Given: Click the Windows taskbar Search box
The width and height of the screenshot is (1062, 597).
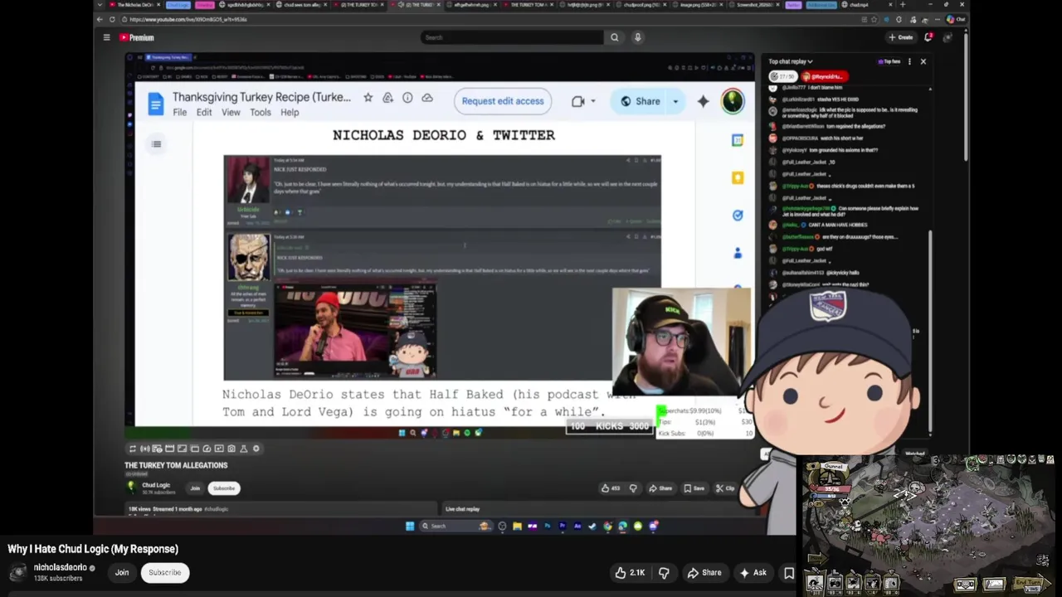Looking at the screenshot, I should tap(455, 526).
